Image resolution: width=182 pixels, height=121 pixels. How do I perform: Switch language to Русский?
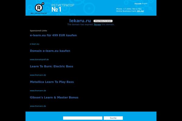point(138,4)
